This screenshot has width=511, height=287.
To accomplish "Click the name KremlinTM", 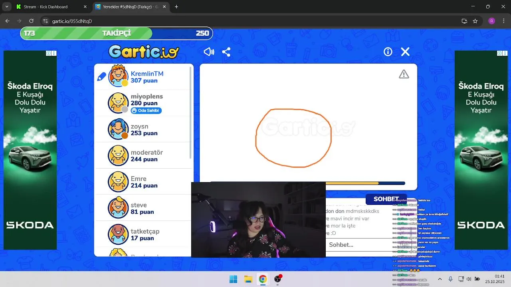I will coord(147,74).
